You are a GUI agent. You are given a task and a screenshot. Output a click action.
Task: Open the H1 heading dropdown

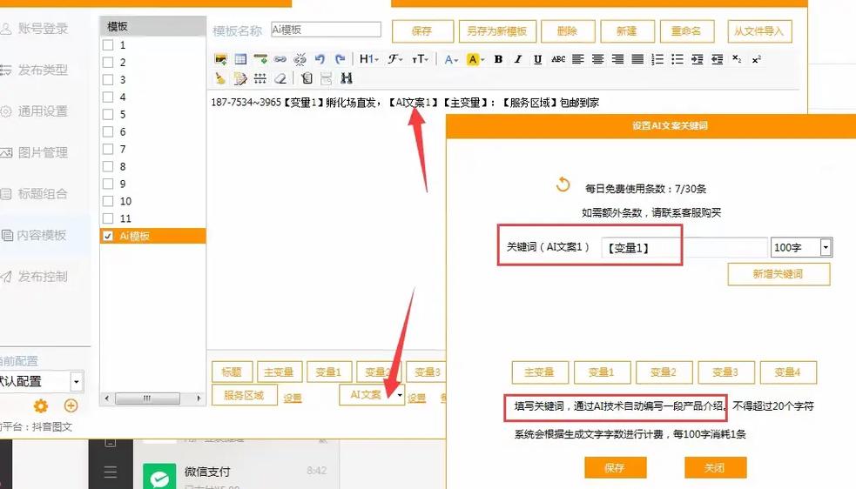point(368,59)
